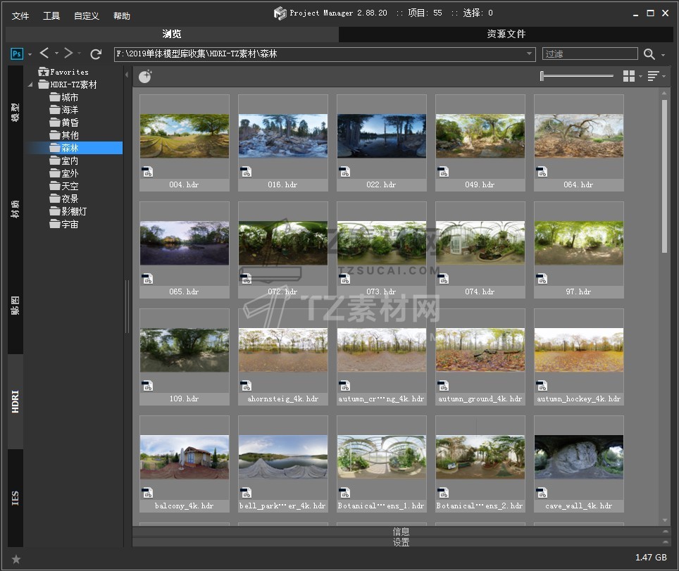
Task: Select the 022.hdr thumbnail
Action: [382, 143]
